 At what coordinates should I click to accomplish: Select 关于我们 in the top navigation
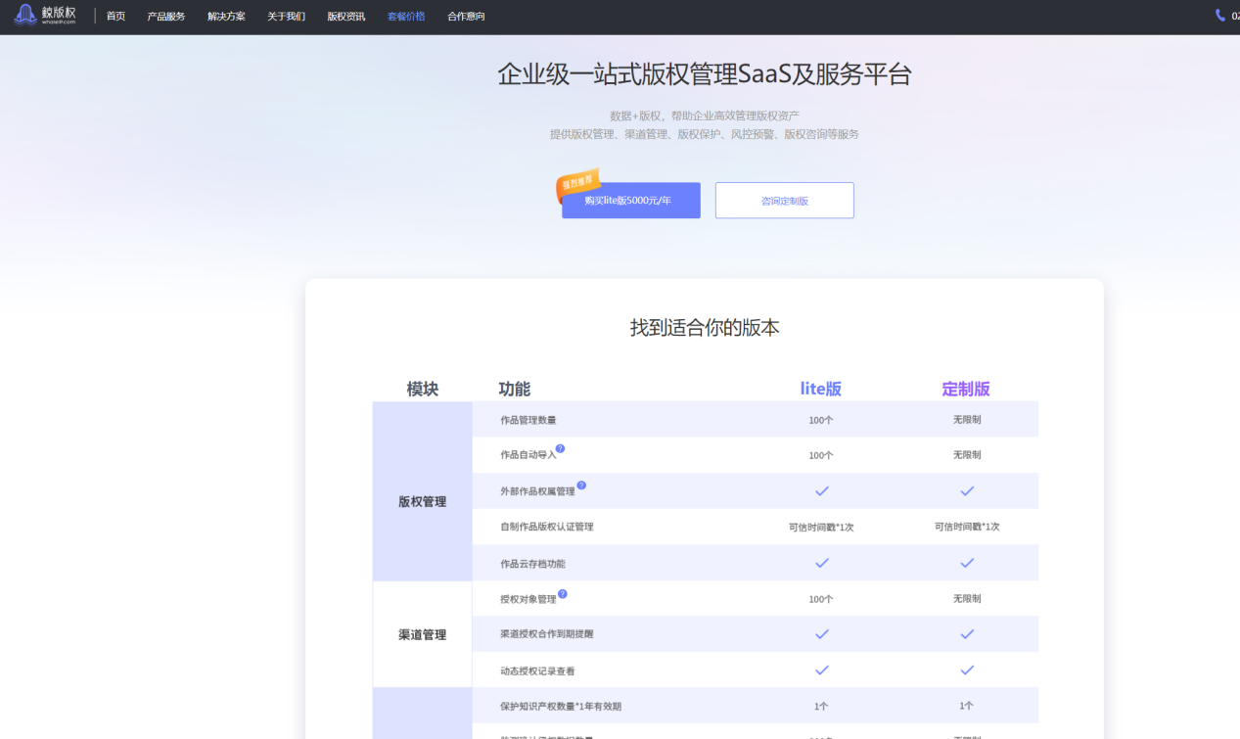pos(286,17)
